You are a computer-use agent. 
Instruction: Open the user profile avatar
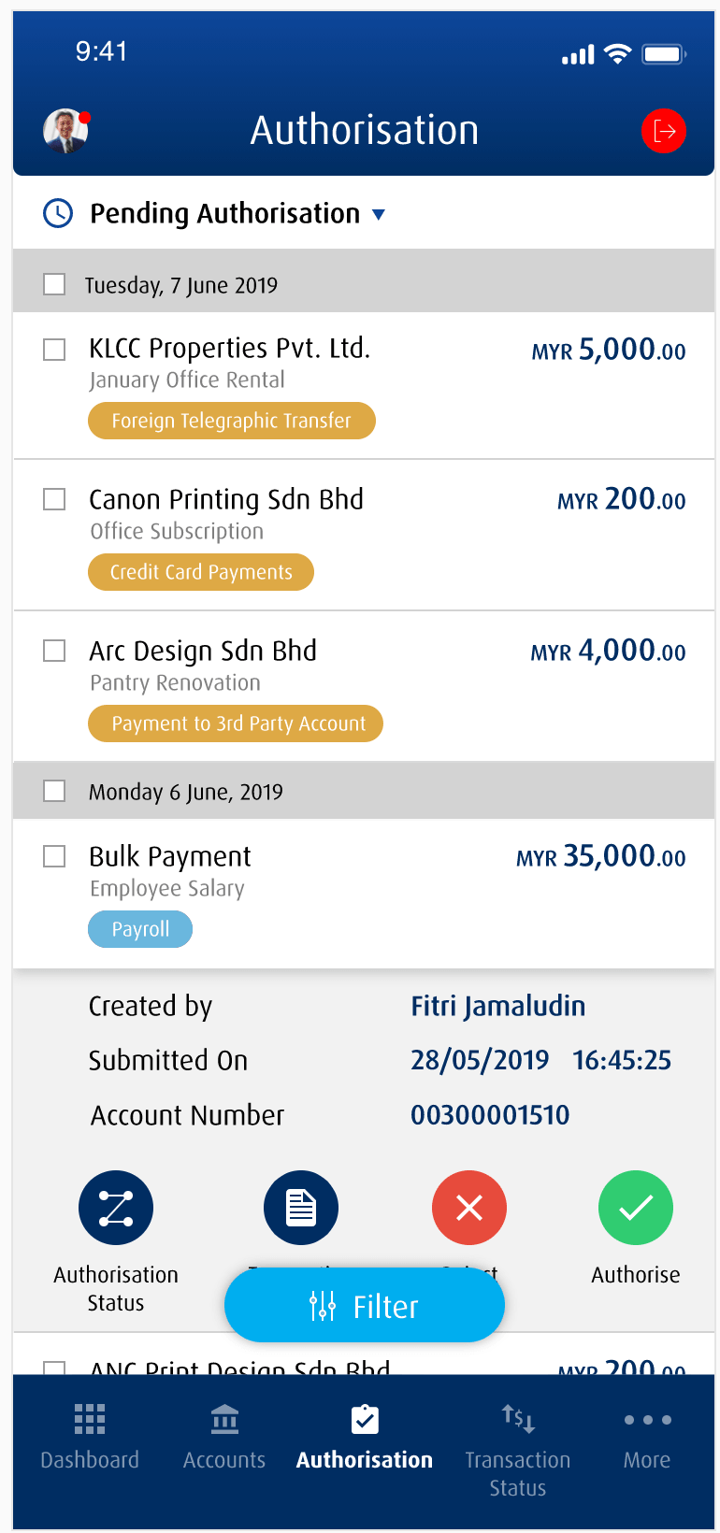point(65,131)
